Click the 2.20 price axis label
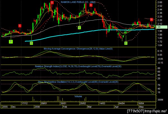The width and height of the screenshot is (168, 114). (x=160, y=20)
